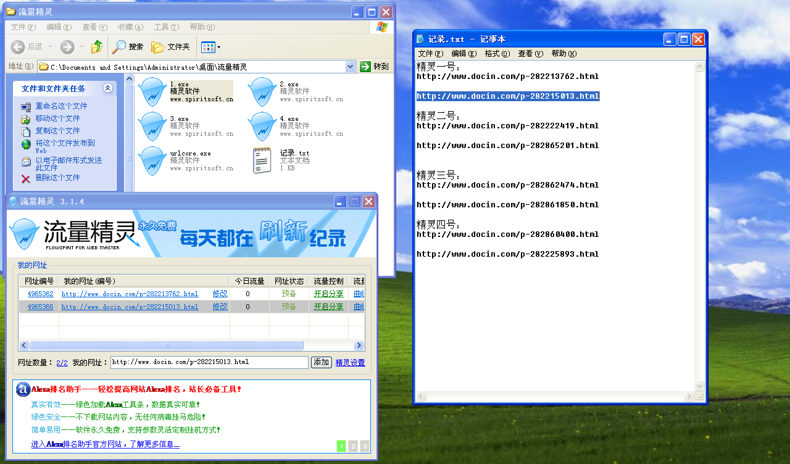Open the 进入Alexa排名助手官方网站 link
Image resolution: width=790 pixels, height=464 pixels.
tap(105, 444)
